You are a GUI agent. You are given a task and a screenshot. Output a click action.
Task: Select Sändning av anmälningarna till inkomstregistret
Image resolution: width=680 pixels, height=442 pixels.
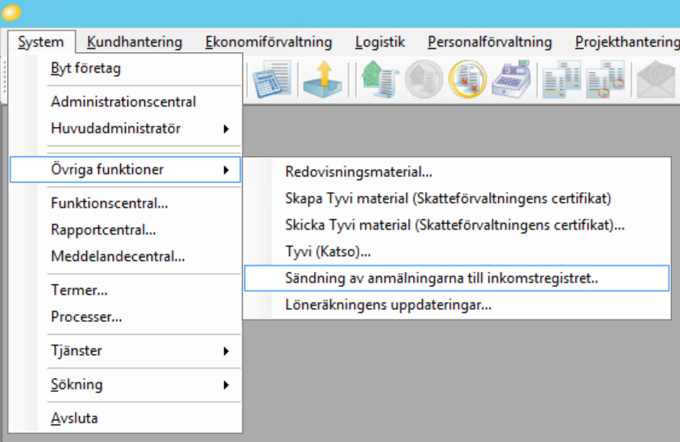coord(442,279)
